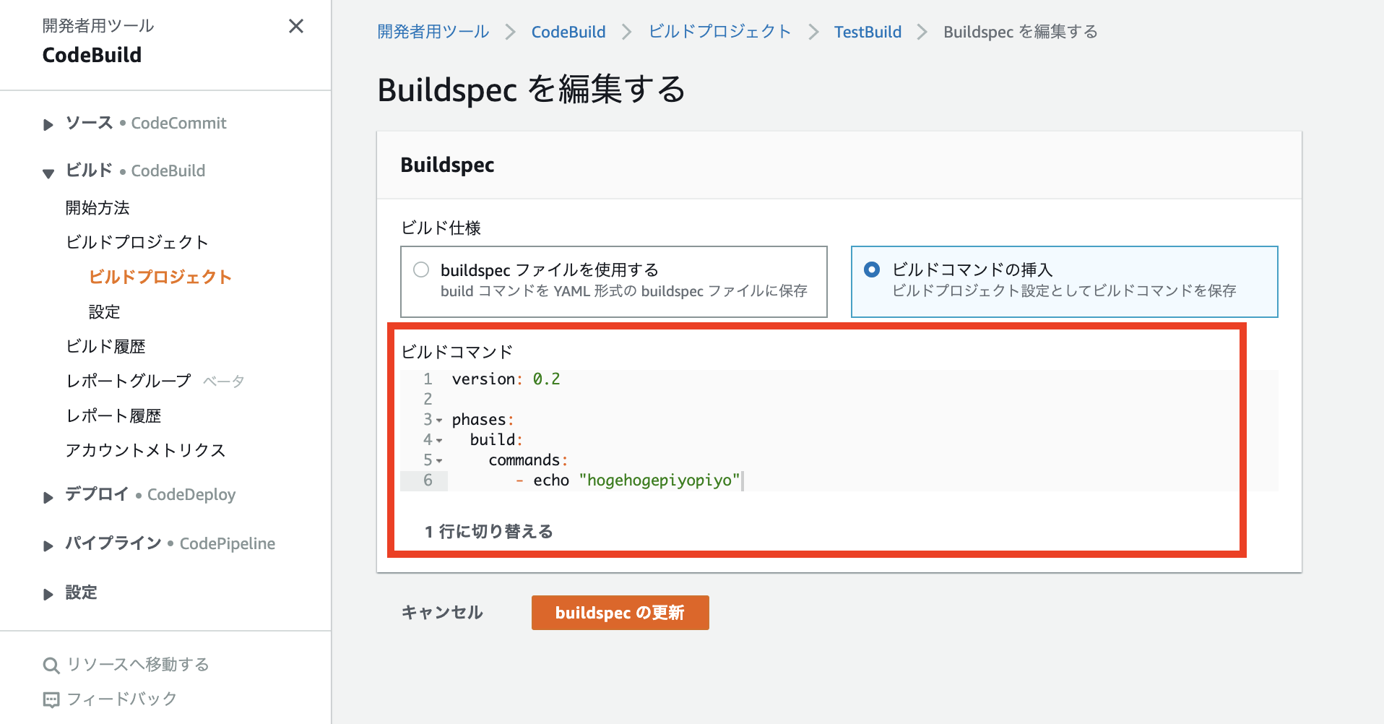Collapse the ビルド CodeBuild section
Image resolution: width=1384 pixels, height=724 pixels.
48,173
